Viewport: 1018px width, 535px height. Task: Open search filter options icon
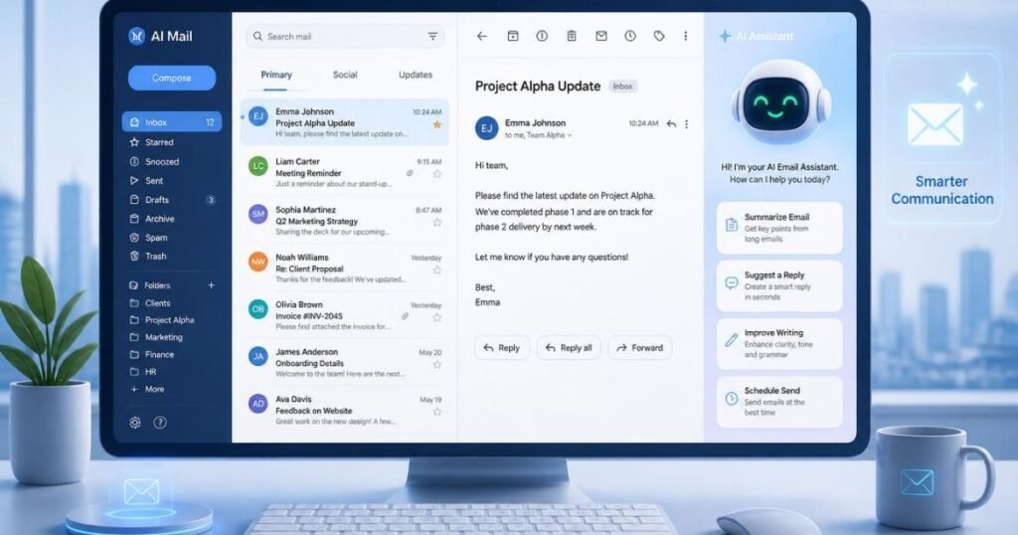432,37
